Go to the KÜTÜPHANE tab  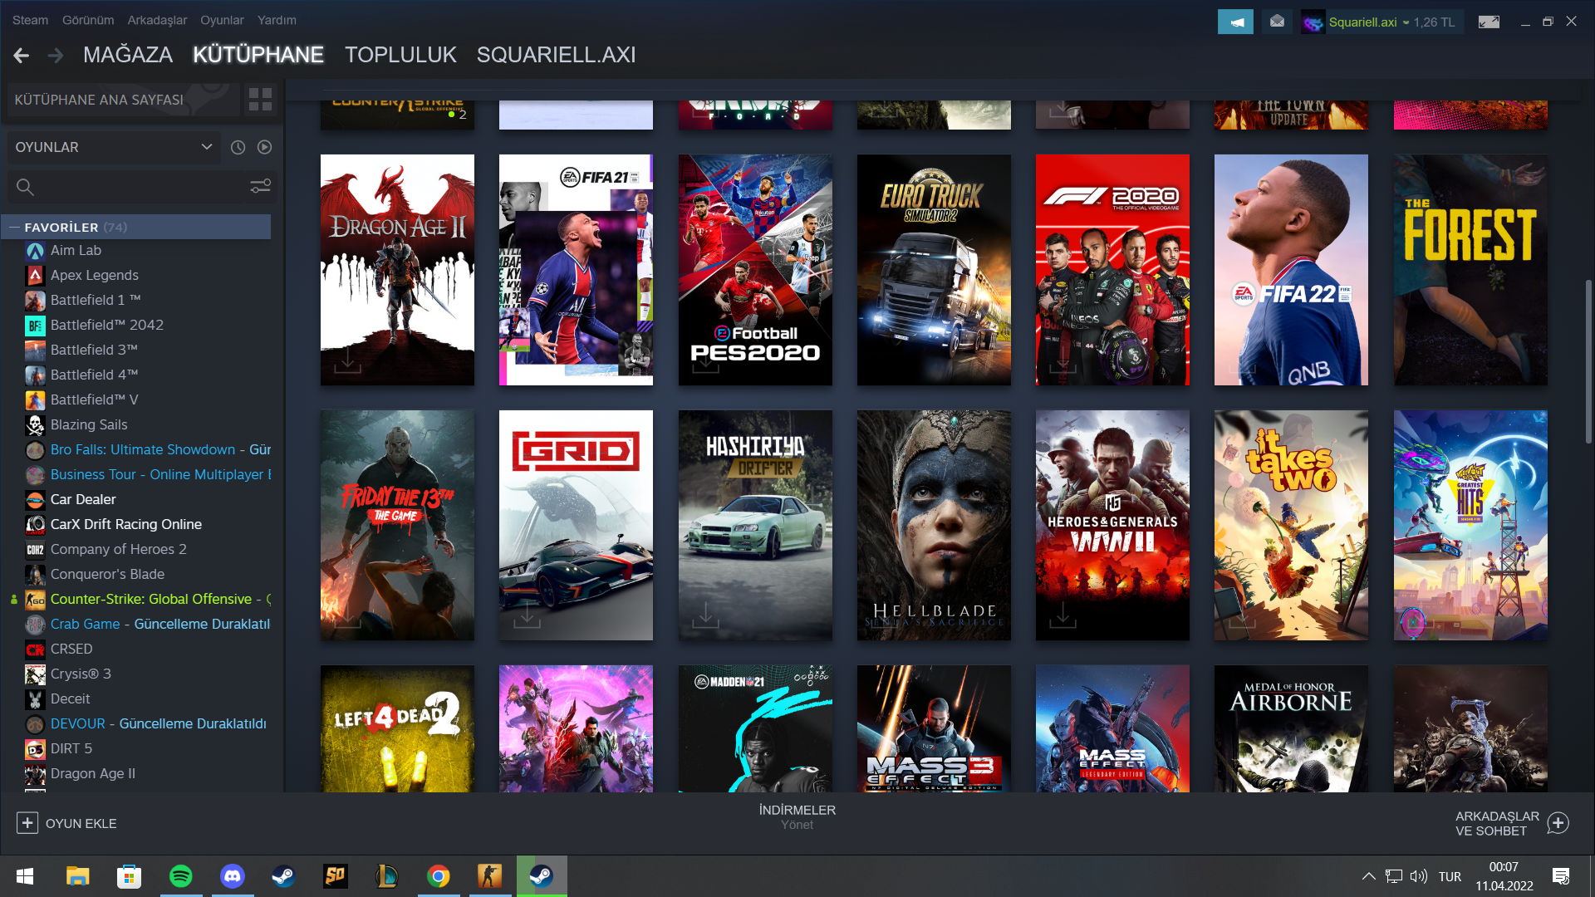point(258,55)
